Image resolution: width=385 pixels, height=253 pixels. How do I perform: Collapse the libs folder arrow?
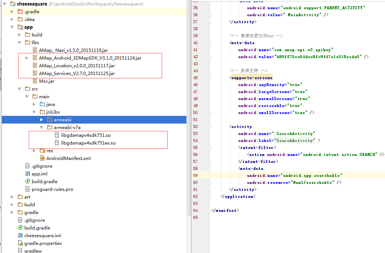(20, 42)
